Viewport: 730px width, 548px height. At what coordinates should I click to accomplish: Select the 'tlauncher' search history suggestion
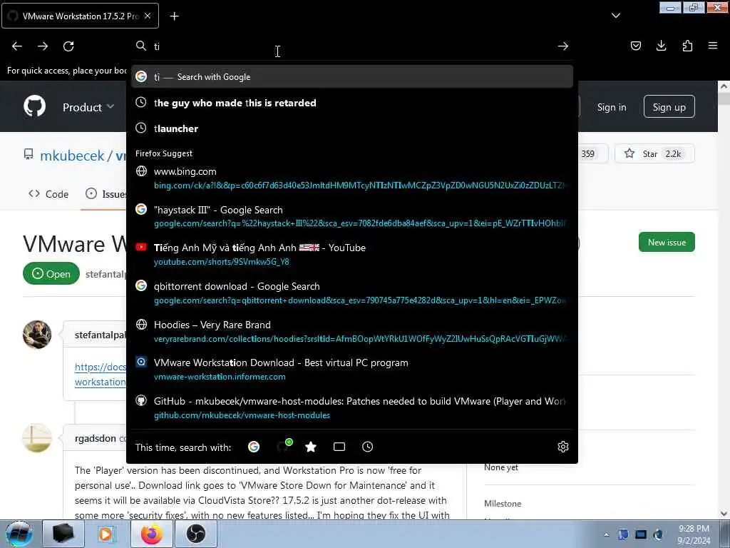tap(352, 128)
